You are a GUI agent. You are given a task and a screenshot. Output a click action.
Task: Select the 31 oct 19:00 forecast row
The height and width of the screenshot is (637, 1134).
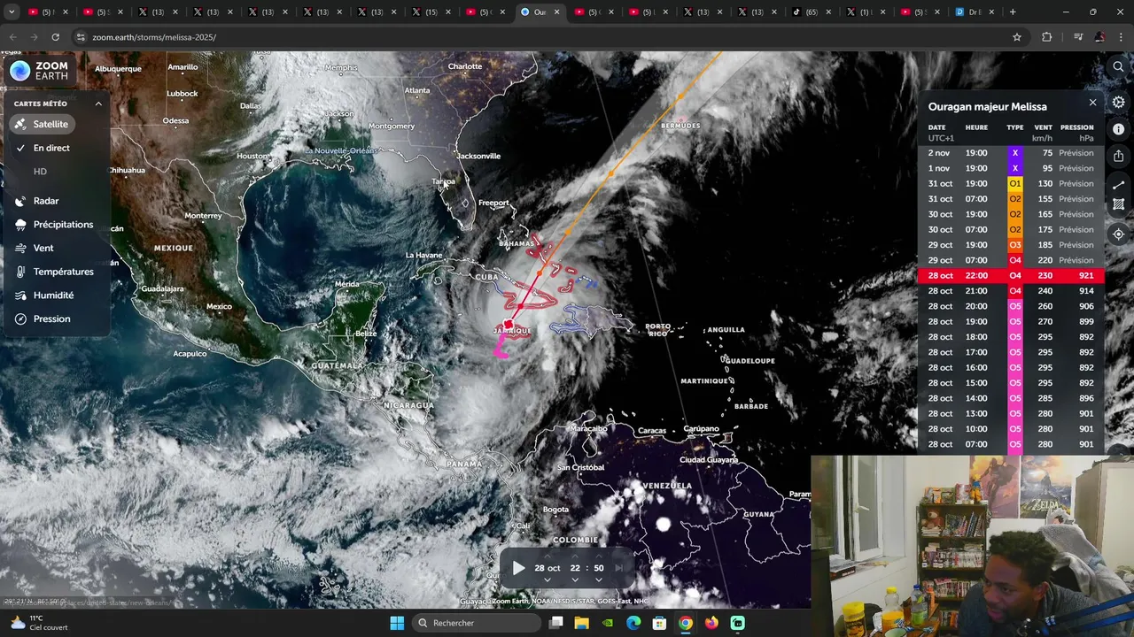coord(1011,183)
